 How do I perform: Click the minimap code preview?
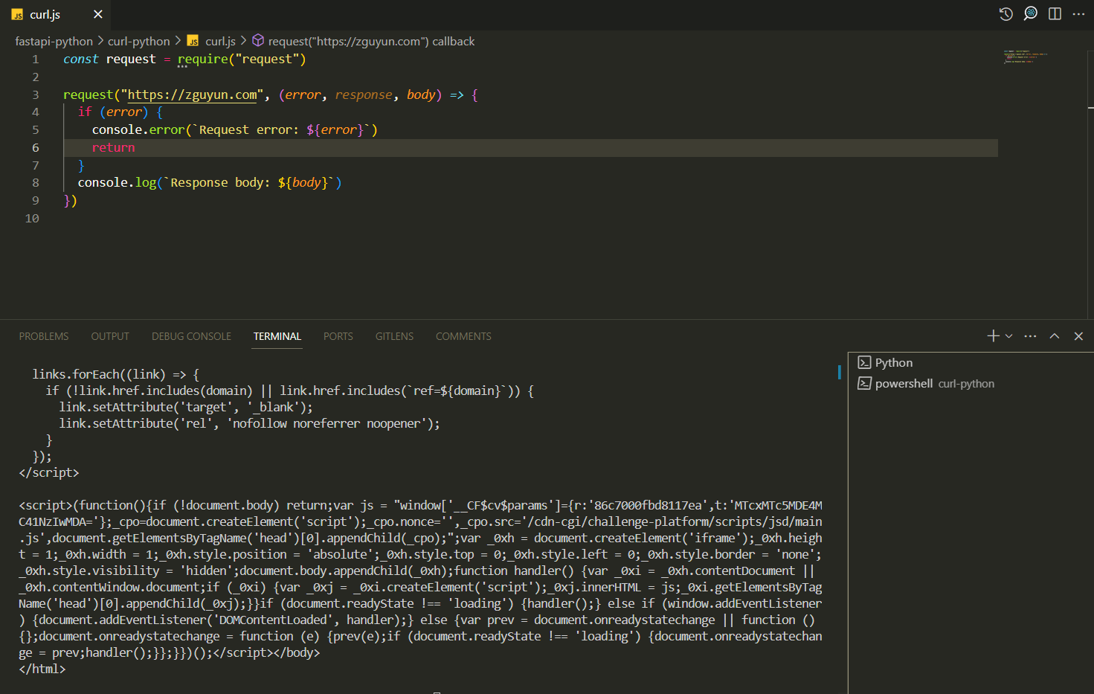[1026, 57]
